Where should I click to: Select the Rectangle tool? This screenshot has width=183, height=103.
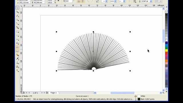click(17, 31)
